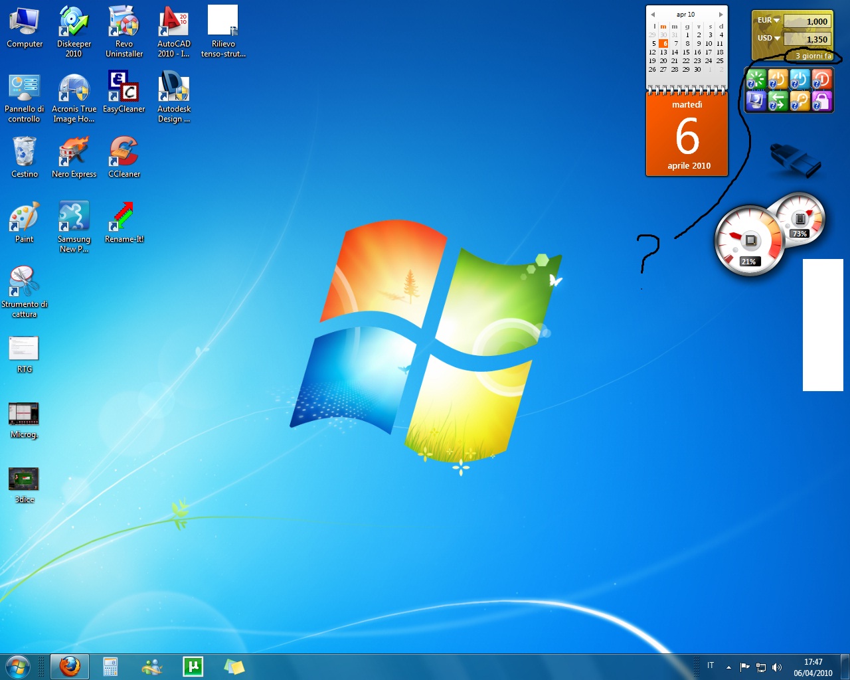Screen dimensions: 850x680
Task: Click the Show Desktop bar beside the clock
Action: [x=845, y=667]
